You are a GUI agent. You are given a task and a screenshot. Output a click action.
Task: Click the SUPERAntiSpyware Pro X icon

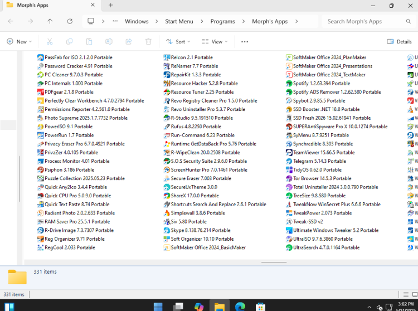(x=289, y=127)
